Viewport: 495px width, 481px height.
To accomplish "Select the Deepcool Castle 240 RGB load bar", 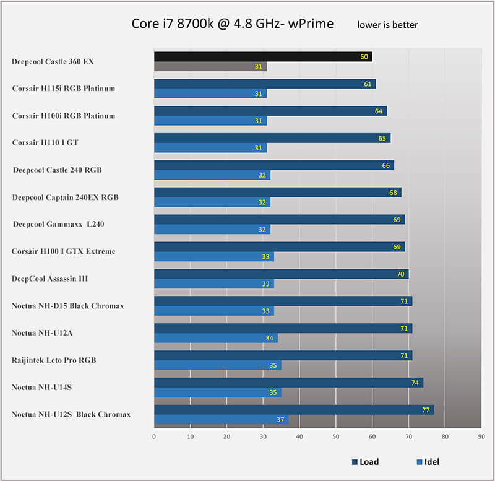I will tap(274, 165).
